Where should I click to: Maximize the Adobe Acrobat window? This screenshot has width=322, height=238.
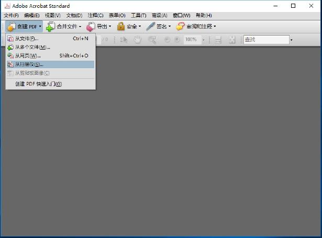(293, 6)
